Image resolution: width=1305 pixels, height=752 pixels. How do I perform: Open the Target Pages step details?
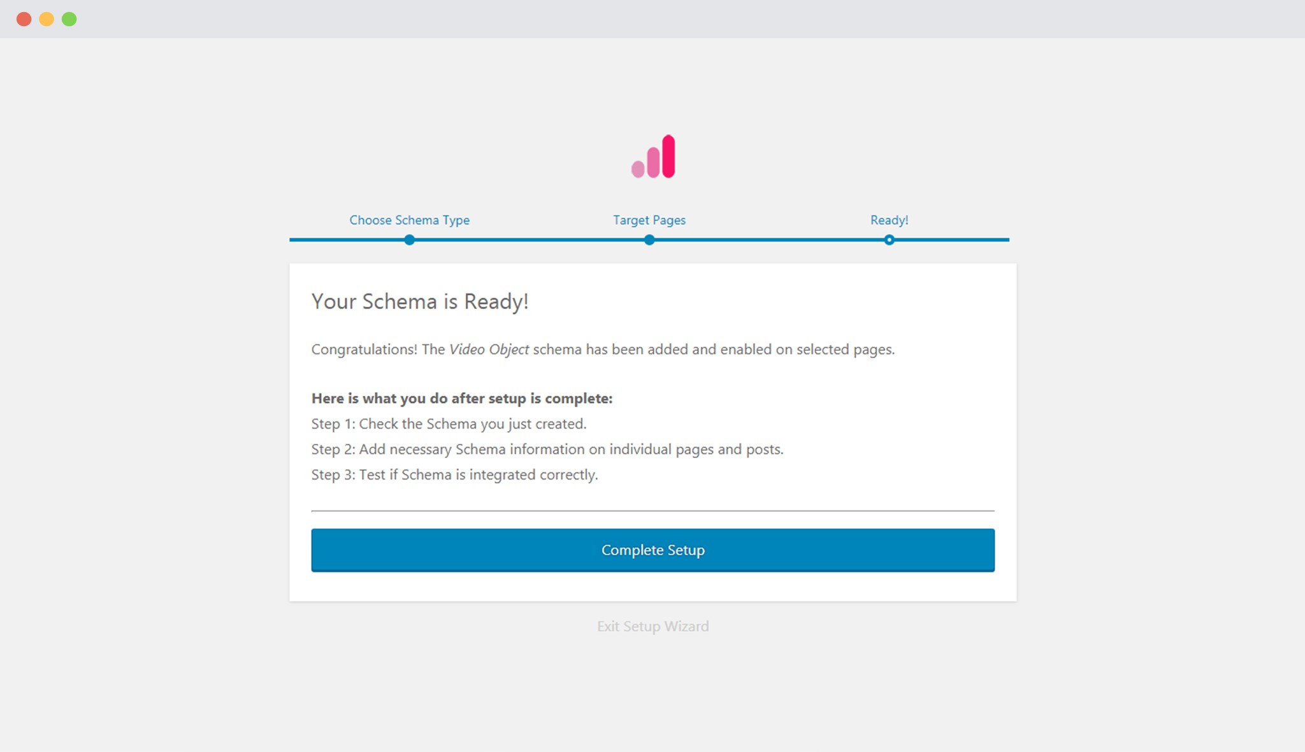pos(649,220)
